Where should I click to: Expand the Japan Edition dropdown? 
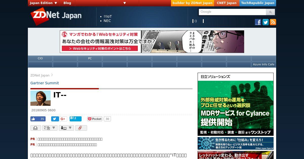44,3
